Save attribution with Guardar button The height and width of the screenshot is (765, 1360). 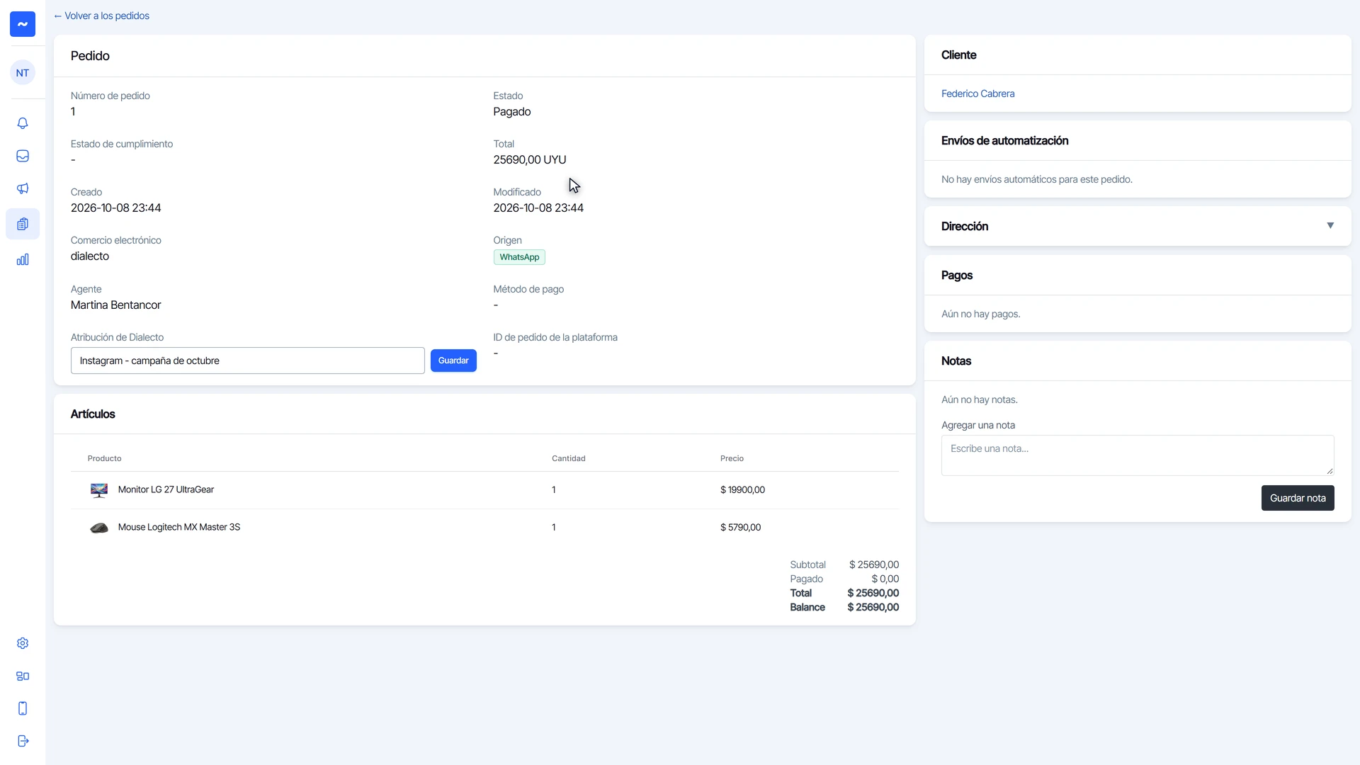coord(453,361)
